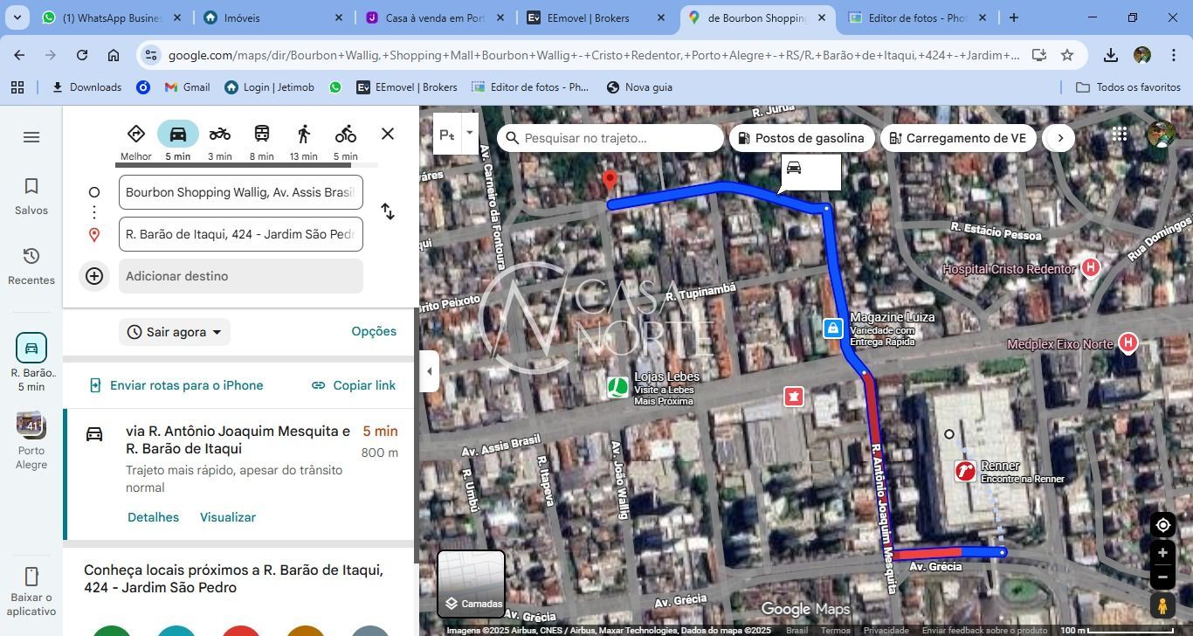
Task: Switch to the transit directions mode
Action: [260, 134]
